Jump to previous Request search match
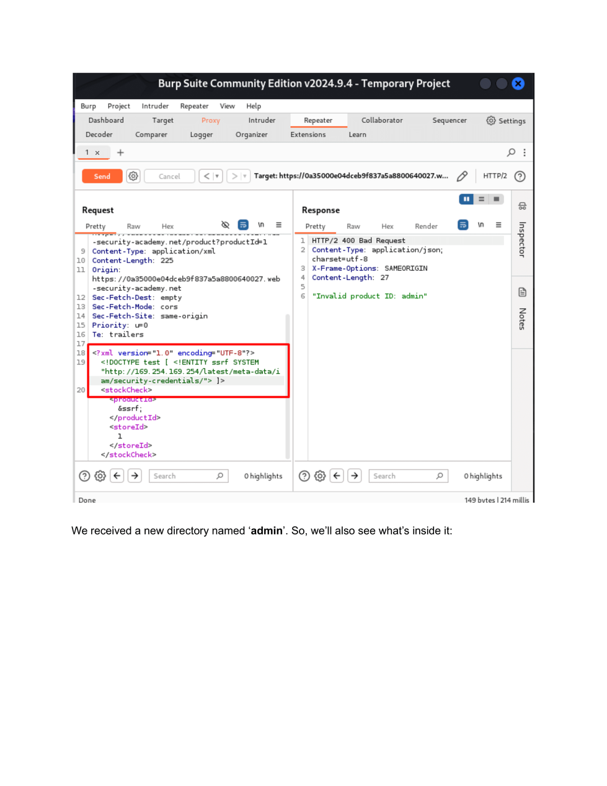This screenshot has width=607, height=786. (117, 476)
